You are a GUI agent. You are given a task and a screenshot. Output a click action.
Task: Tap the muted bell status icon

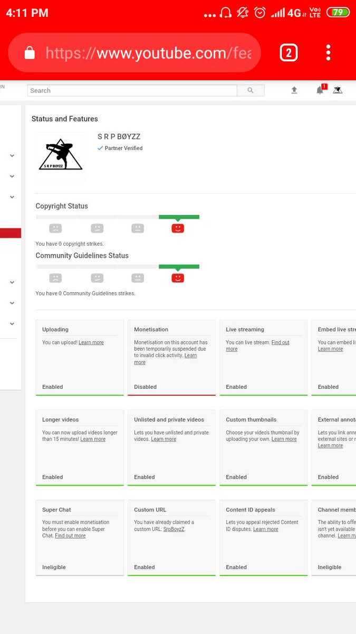point(243,12)
